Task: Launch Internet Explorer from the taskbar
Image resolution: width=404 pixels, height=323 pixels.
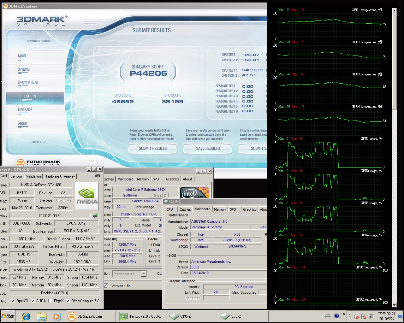Action: [x=26, y=316]
